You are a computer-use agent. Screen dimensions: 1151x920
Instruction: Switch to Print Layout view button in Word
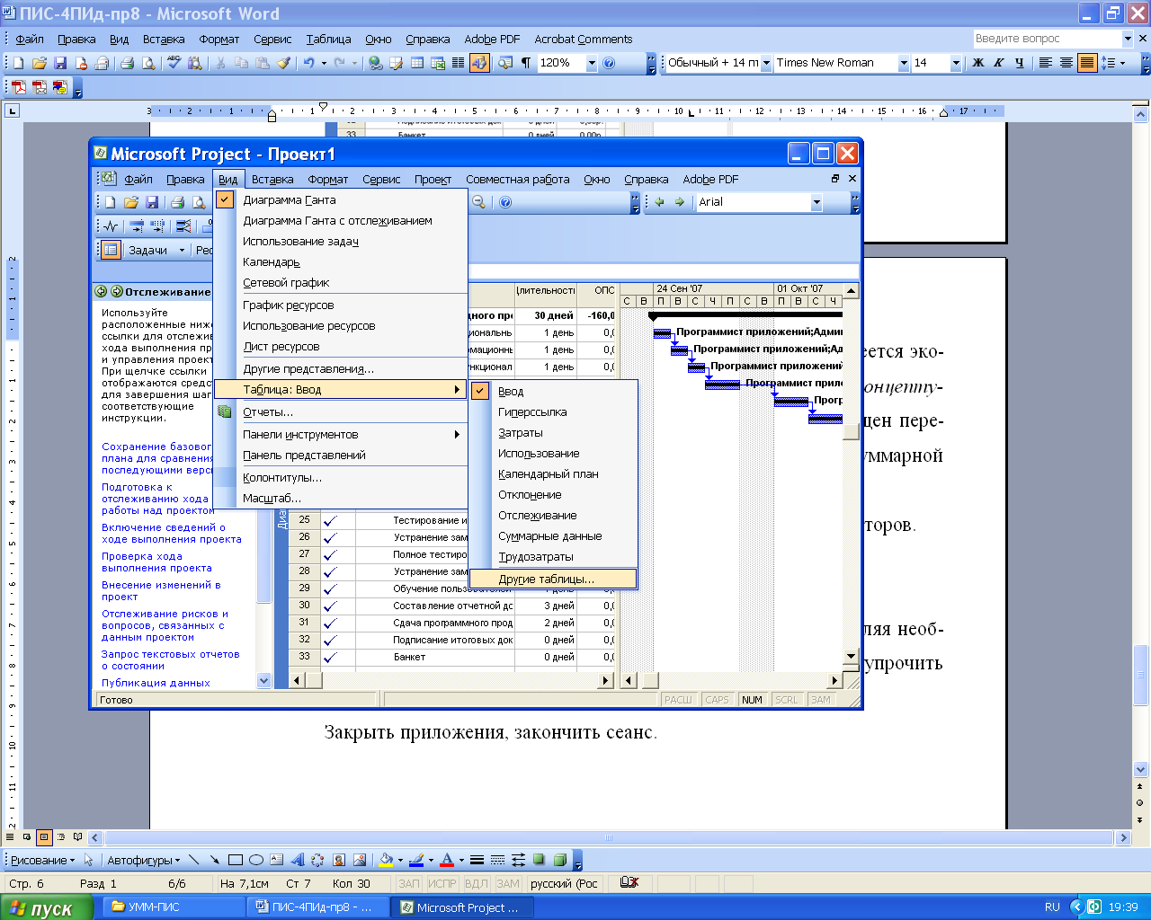[43, 837]
